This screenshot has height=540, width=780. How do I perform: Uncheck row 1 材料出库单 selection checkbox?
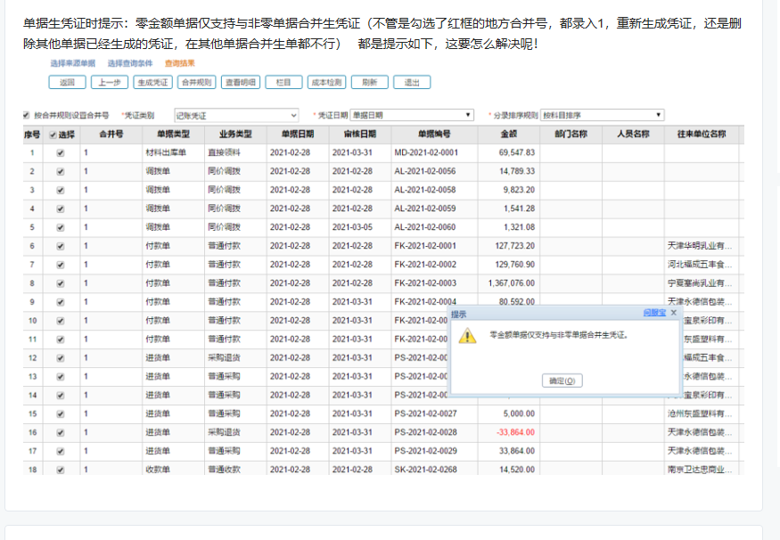point(60,152)
